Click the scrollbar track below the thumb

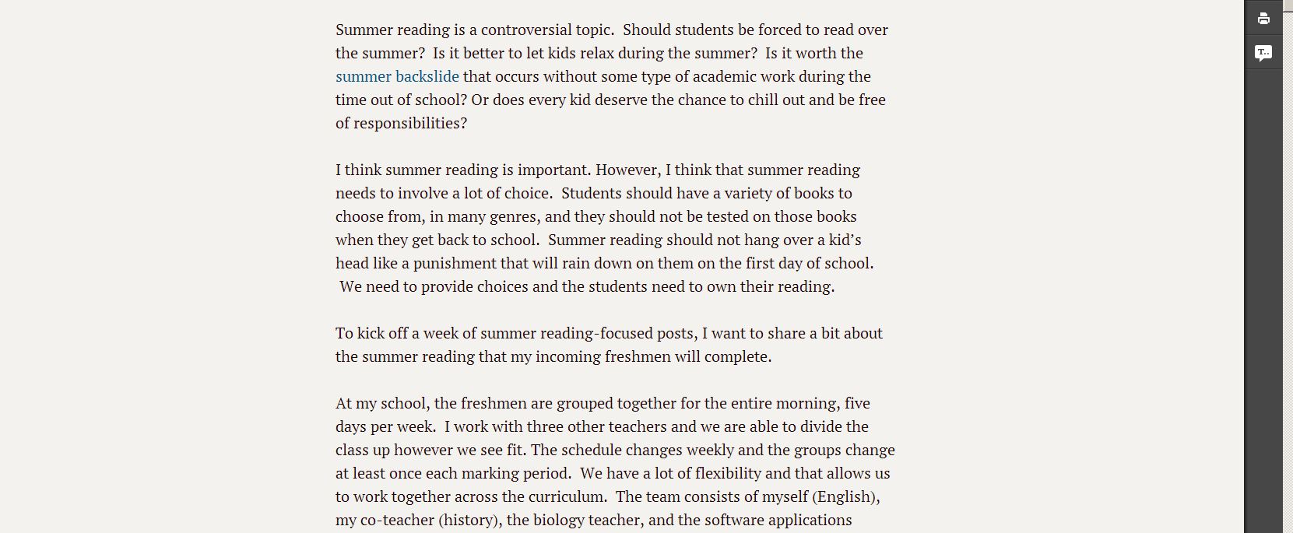pyautogui.click(x=1288, y=272)
